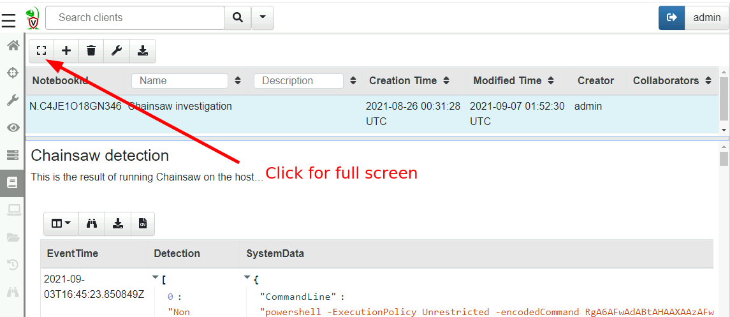Sort by Creation Time column
The height and width of the screenshot is (317, 730).
tap(446, 81)
